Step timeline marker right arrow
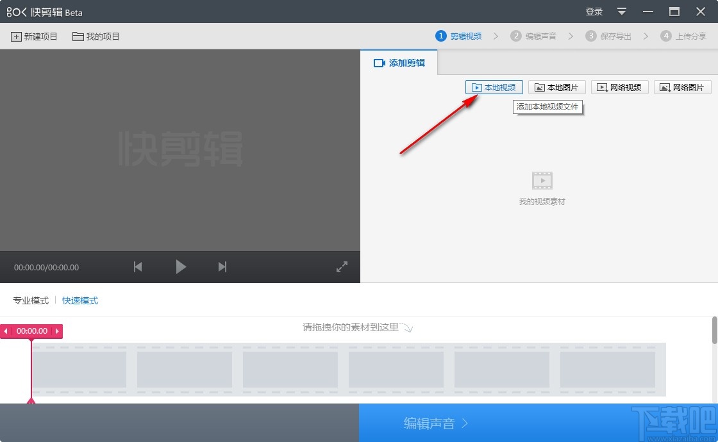 point(57,331)
